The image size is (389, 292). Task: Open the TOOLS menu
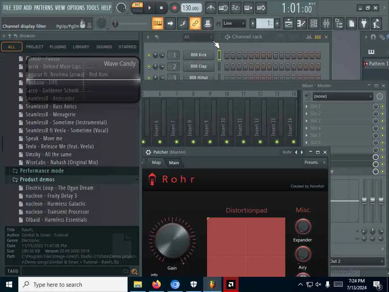point(93,8)
